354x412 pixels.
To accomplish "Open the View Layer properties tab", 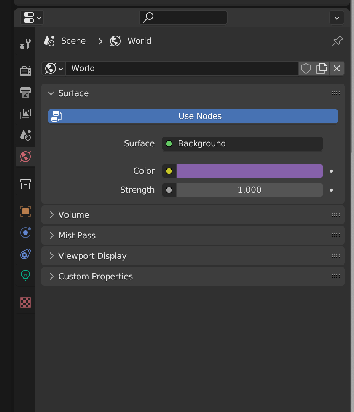I will tap(26, 114).
